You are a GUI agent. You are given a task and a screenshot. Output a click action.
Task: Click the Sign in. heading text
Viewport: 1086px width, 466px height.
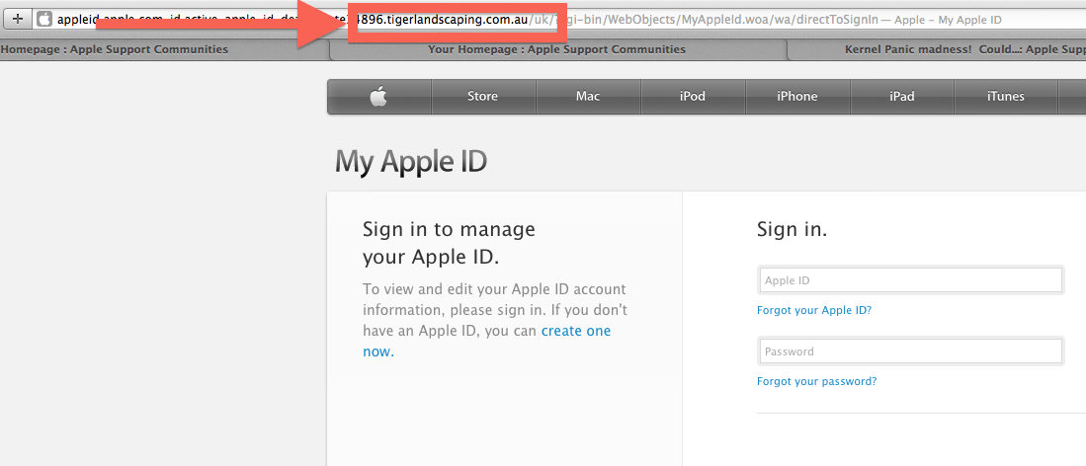pyautogui.click(x=792, y=229)
